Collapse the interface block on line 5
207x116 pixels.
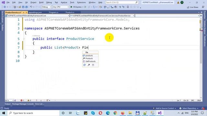(24, 39)
